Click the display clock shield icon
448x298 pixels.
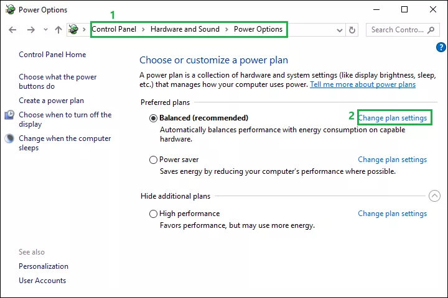point(9,115)
